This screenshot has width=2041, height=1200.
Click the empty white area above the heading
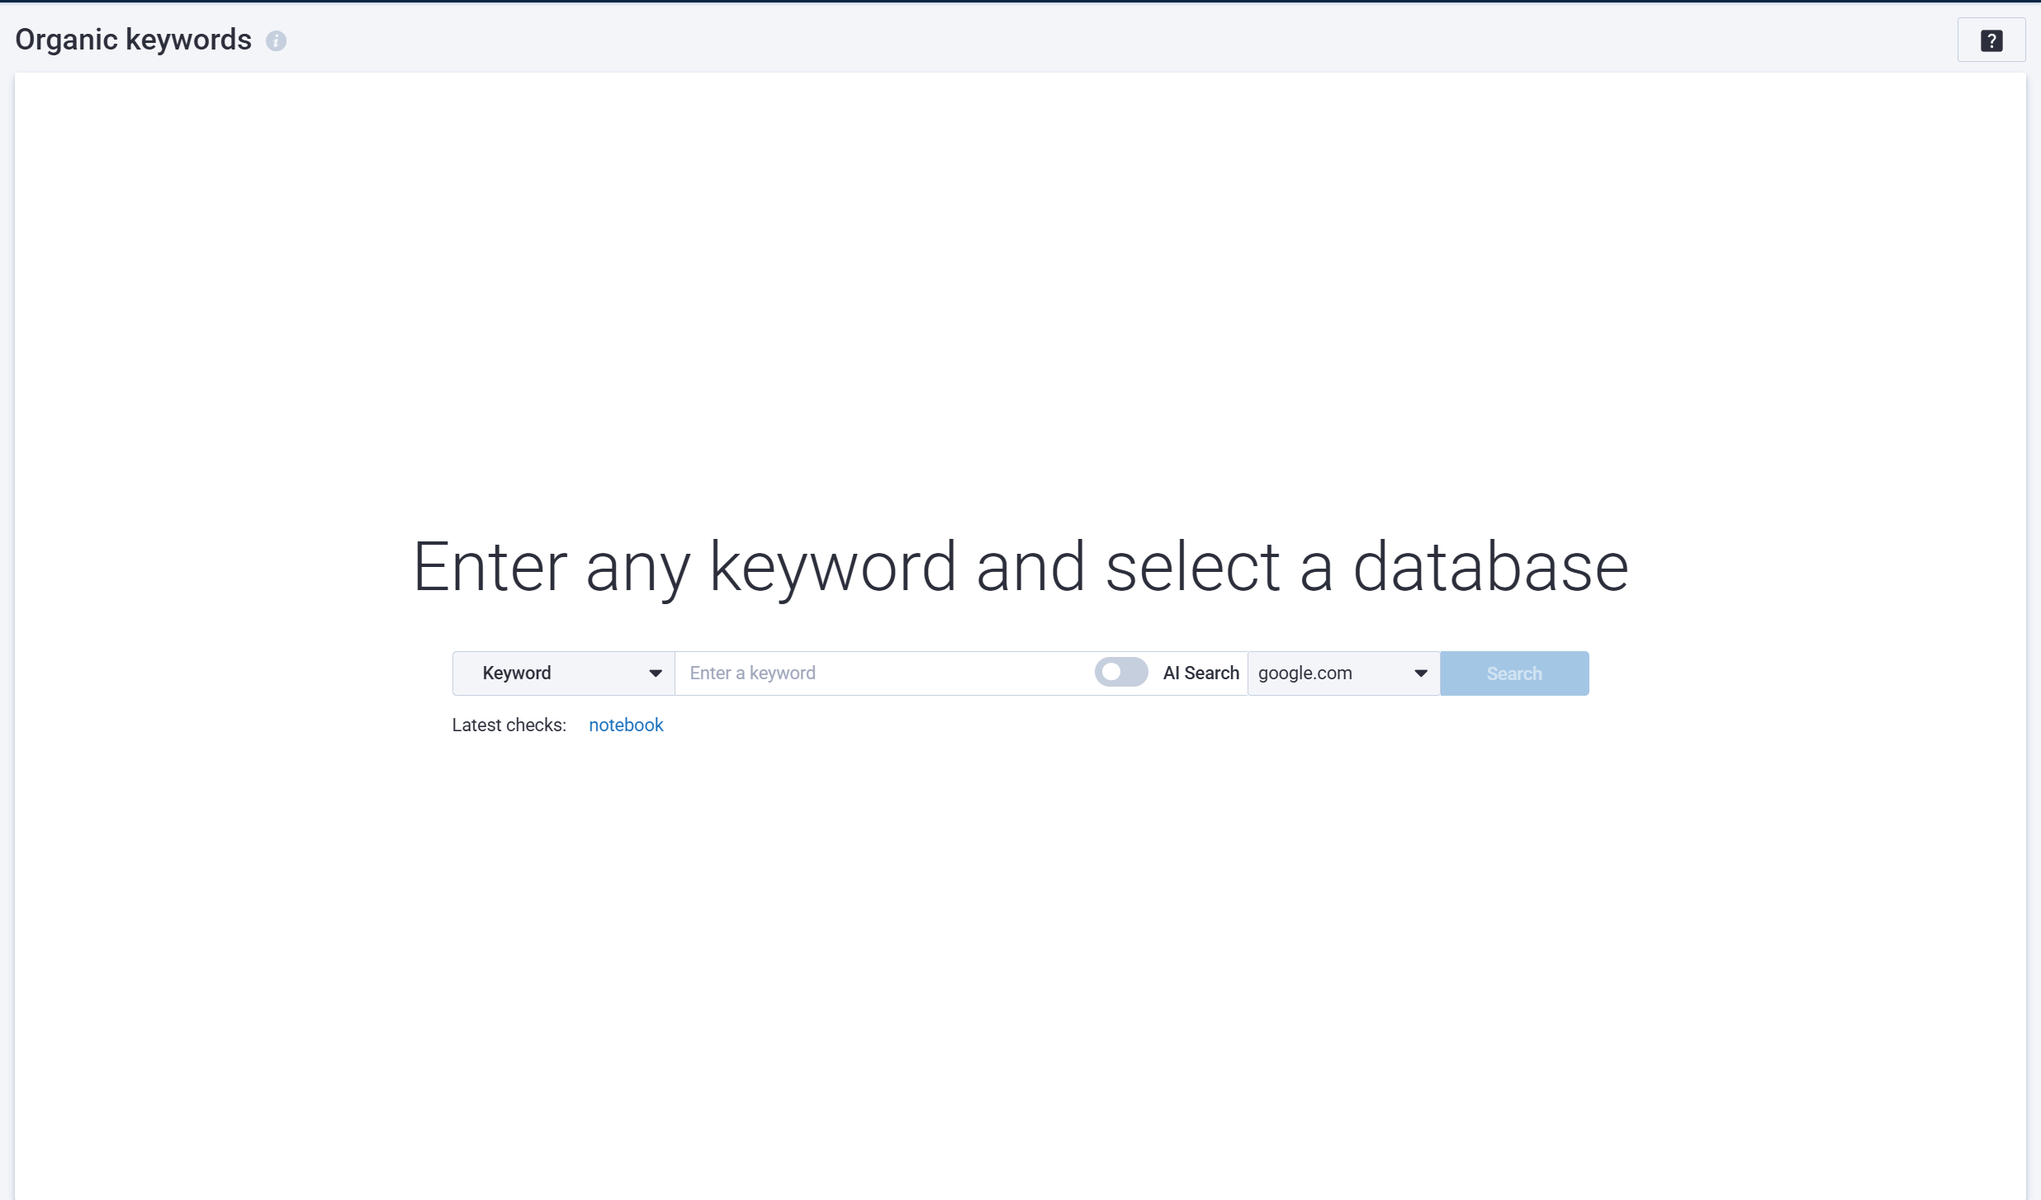tap(1020, 289)
